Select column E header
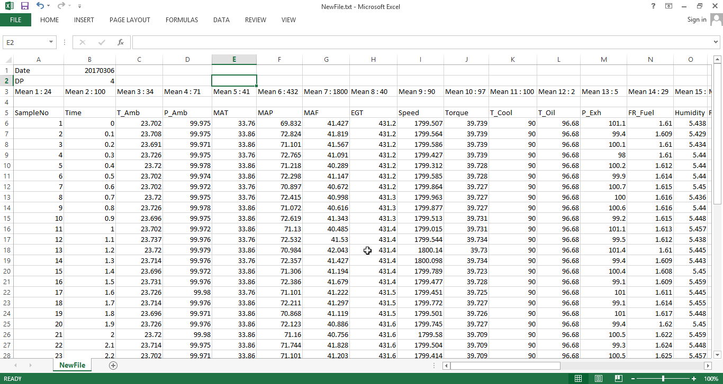 point(234,60)
